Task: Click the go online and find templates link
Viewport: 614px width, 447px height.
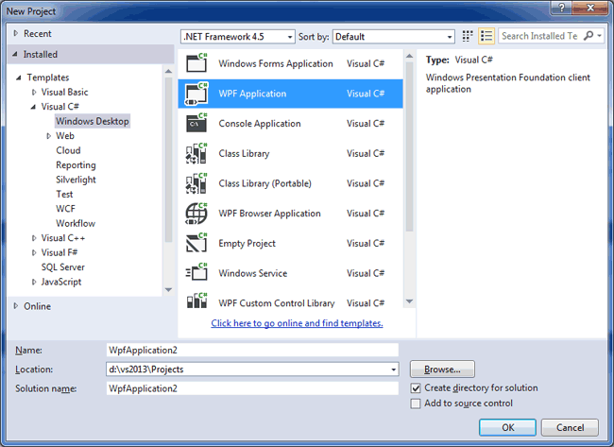Action: (x=297, y=323)
